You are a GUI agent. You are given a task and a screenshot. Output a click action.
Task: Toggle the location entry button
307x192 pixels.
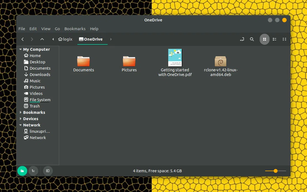pyautogui.click(x=242, y=39)
